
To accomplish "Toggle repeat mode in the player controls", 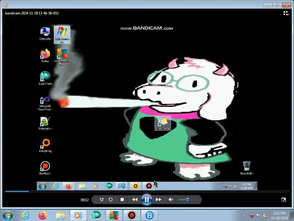I will click(x=111, y=200).
